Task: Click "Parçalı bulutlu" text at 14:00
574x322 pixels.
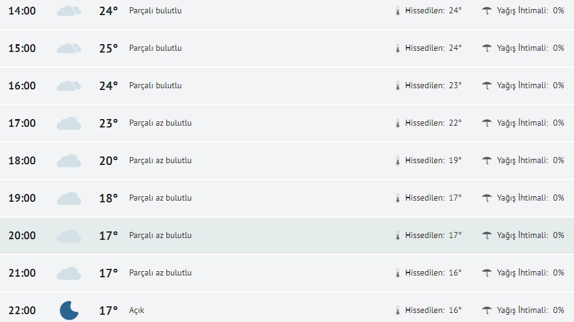Action: [x=155, y=11]
